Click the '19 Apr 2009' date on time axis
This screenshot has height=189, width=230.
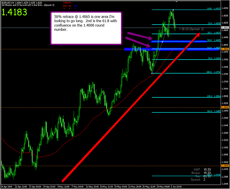(x=7, y=187)
